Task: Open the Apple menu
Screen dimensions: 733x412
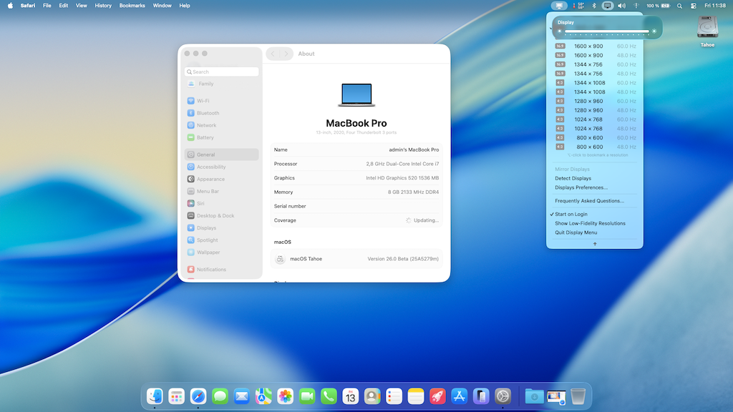Action: pos(10,6)
